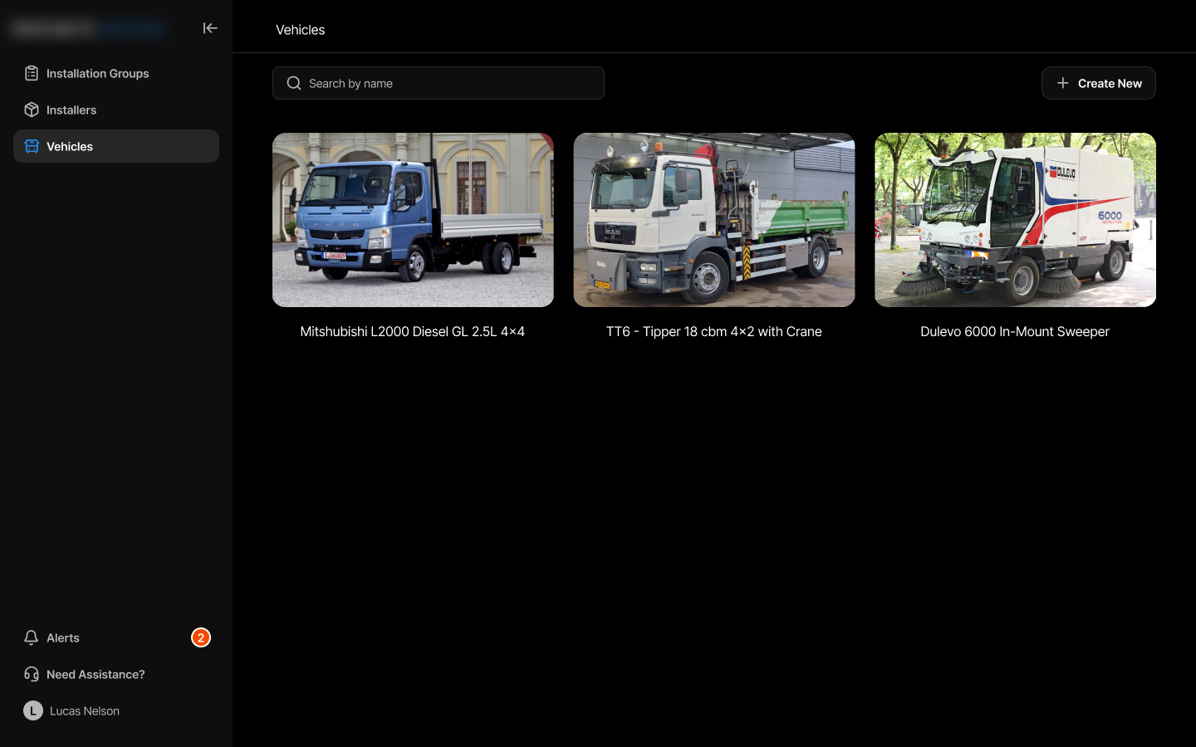The height and width of the screenshot is (747, 1196).
Task: Click the Lucas Nelson avatar circle
Action: 33,710
